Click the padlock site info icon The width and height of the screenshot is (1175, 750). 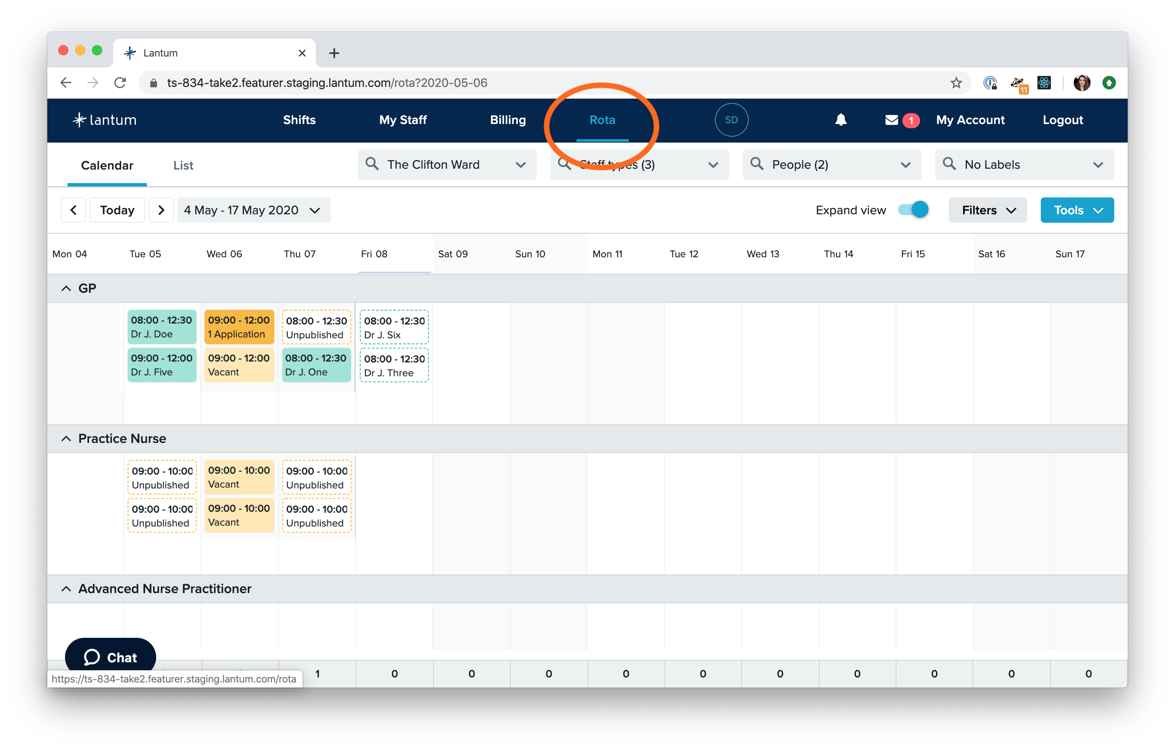[x=153, y=83]
